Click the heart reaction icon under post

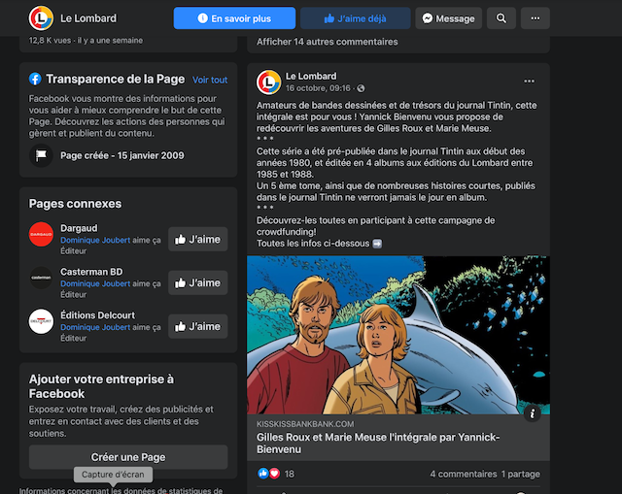(x=274, y=473)
